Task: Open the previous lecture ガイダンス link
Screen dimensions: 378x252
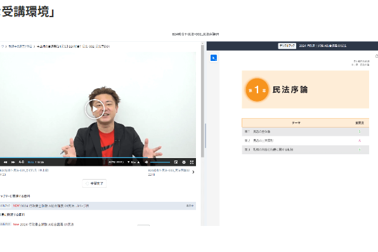Action: pos(24,170)
